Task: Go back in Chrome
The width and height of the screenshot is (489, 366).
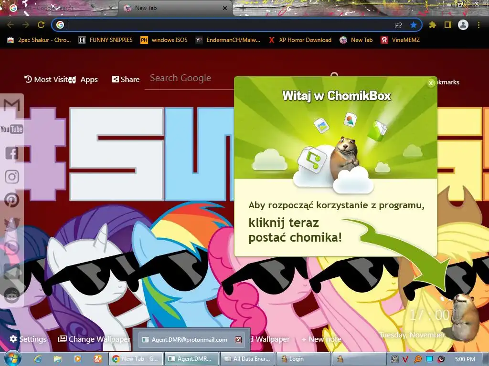Action: click(11, 25)
